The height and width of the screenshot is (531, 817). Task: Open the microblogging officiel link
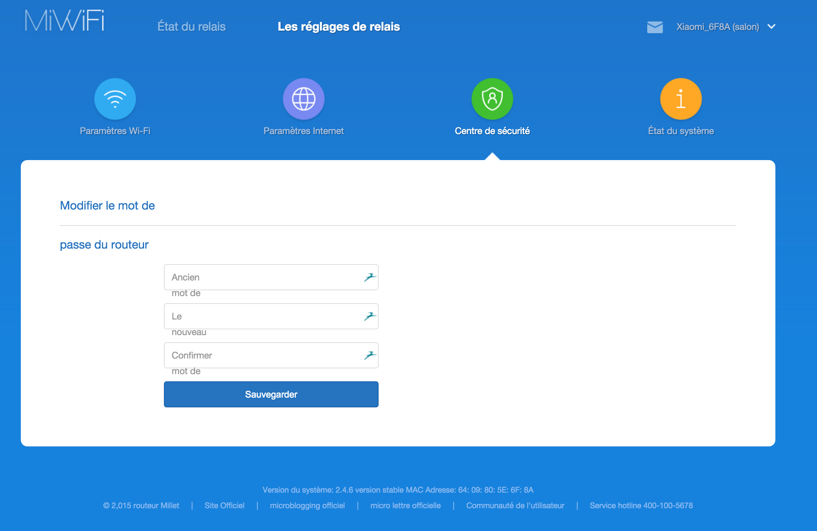(307, 506)
